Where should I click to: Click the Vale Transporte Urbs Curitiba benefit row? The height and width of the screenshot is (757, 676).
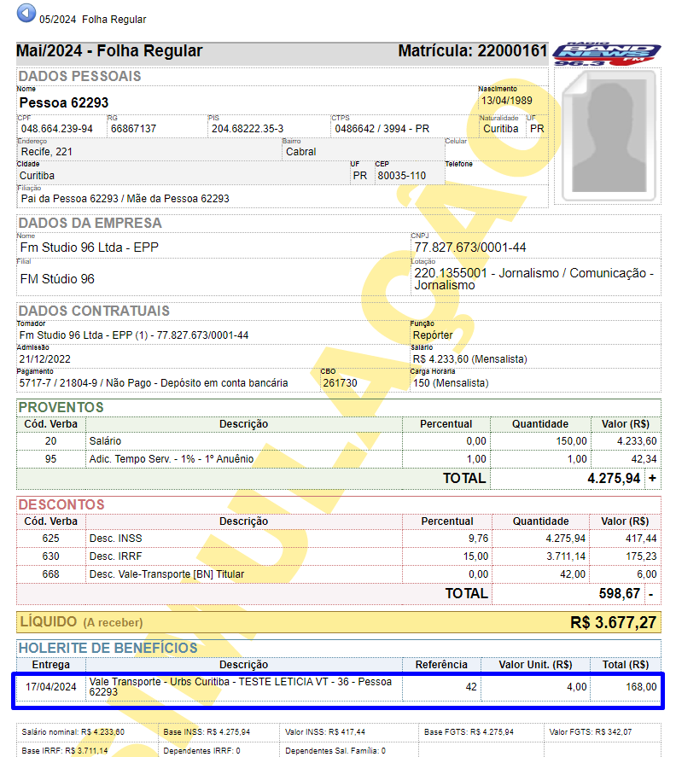(x=339, y=687)
